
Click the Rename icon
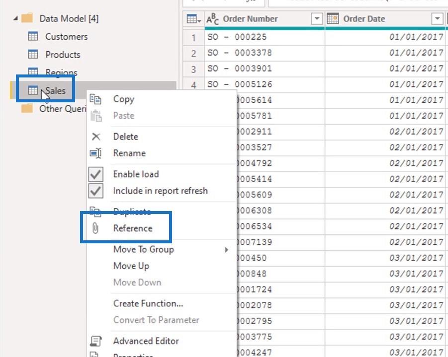click(95, 153)
